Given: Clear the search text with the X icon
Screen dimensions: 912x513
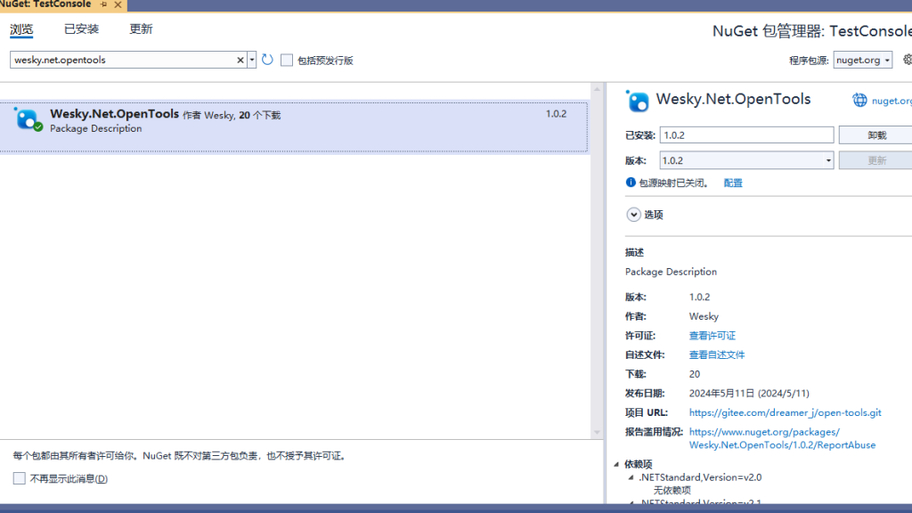Looking at the screenshot, I should click(x=239, y=60).
